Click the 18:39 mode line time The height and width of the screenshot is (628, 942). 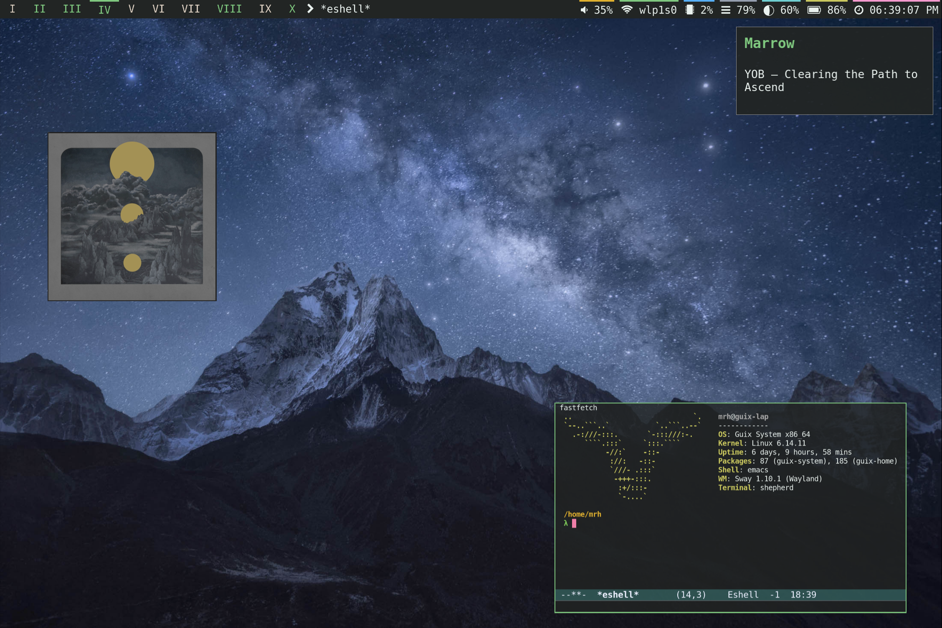[803, 595]
